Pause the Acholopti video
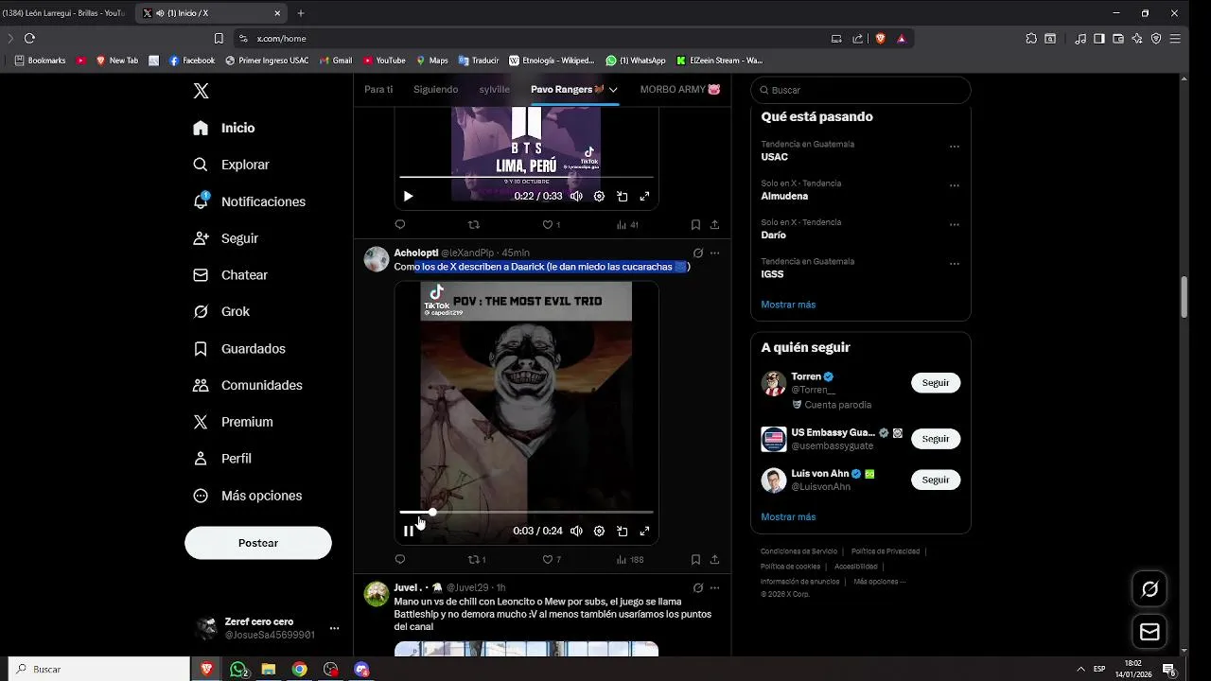The image size is (1211, 681). click(x=408, y=531)
